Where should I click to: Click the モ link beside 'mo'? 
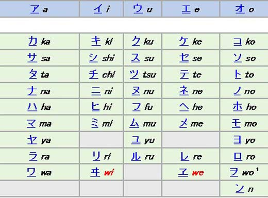pyautogui.click(x=237, y=123)
